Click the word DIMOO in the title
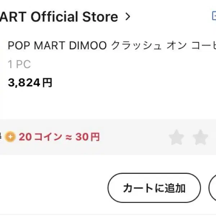Image resolution: width=216 pixels, height=216 pixels. 88,46
